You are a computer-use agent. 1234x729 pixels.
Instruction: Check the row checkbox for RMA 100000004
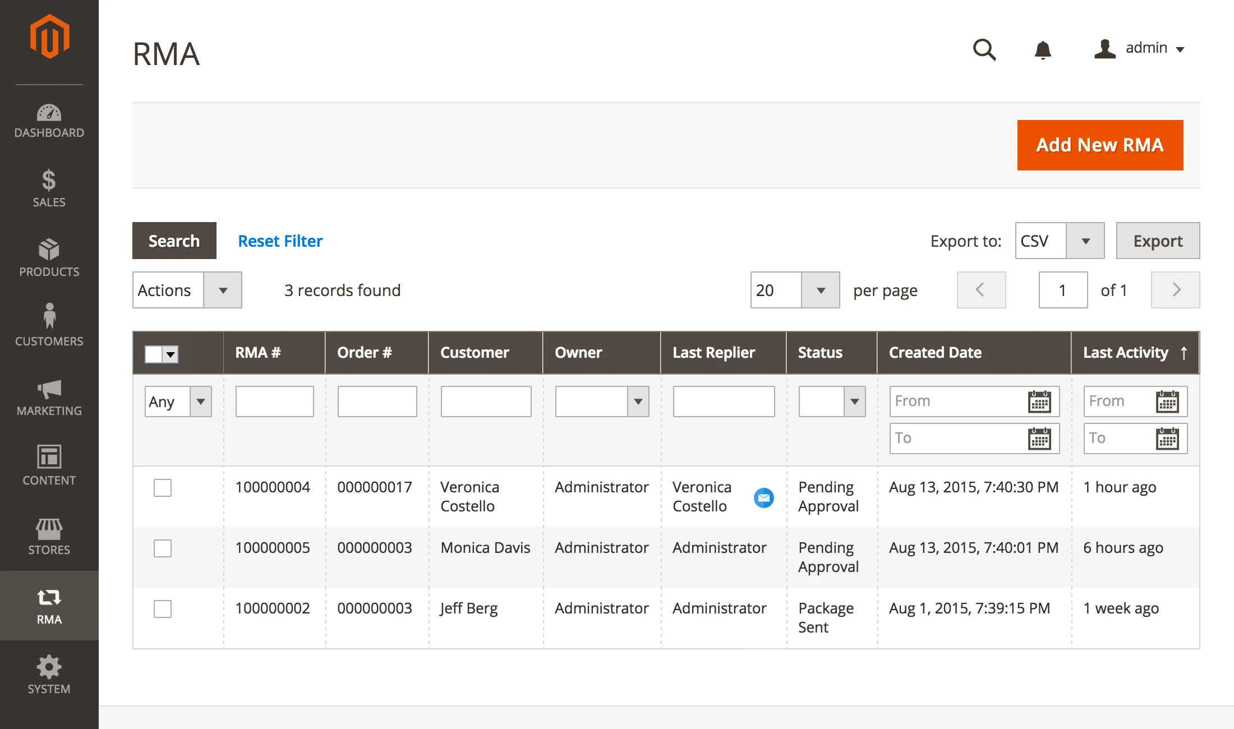[162, 488]
